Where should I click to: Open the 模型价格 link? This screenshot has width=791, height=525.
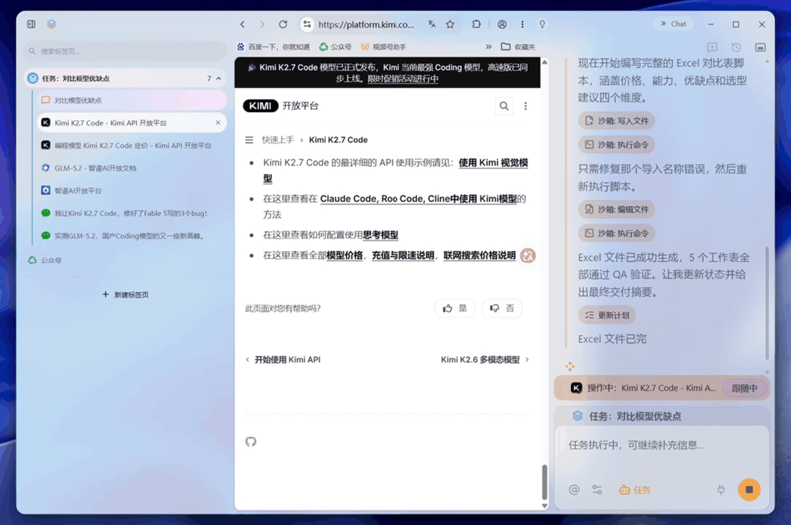(345, 256)
